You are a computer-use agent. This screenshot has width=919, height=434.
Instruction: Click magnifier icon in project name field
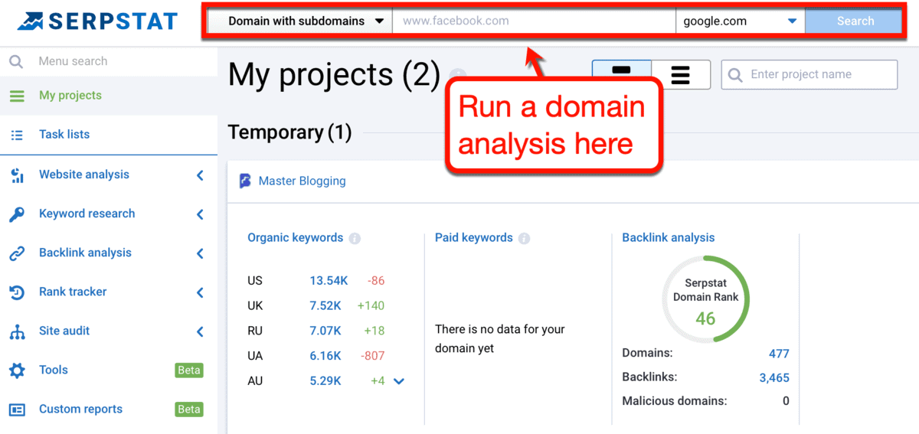pyautogui.click(x=735, y=75)
